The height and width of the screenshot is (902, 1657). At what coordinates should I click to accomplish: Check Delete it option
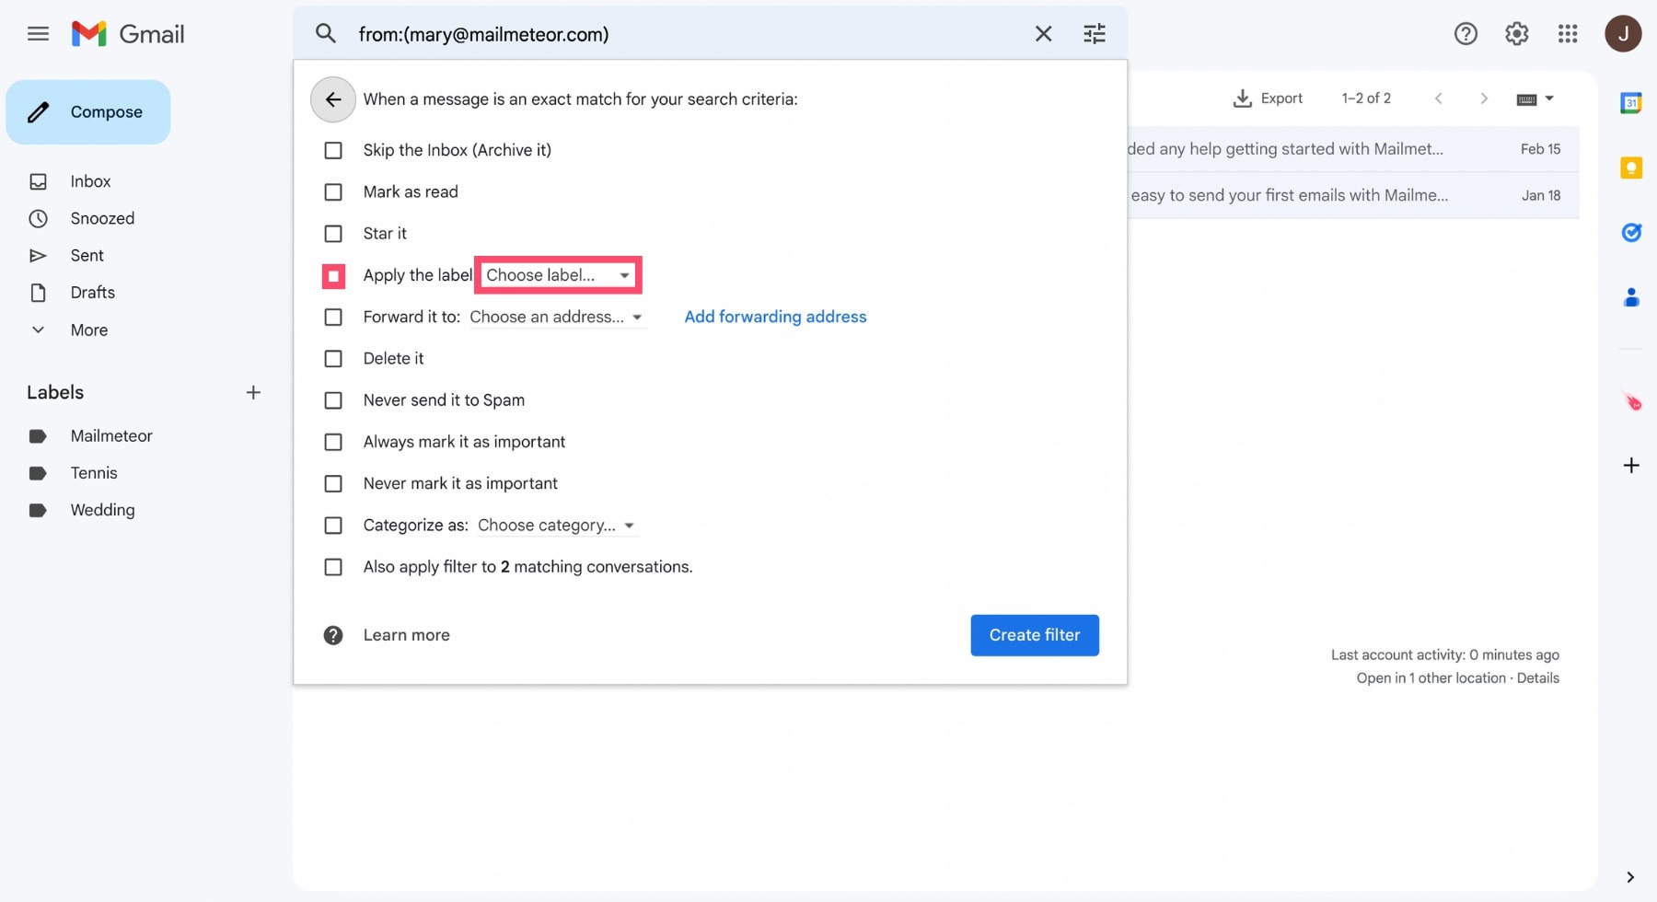click(333, 359)
